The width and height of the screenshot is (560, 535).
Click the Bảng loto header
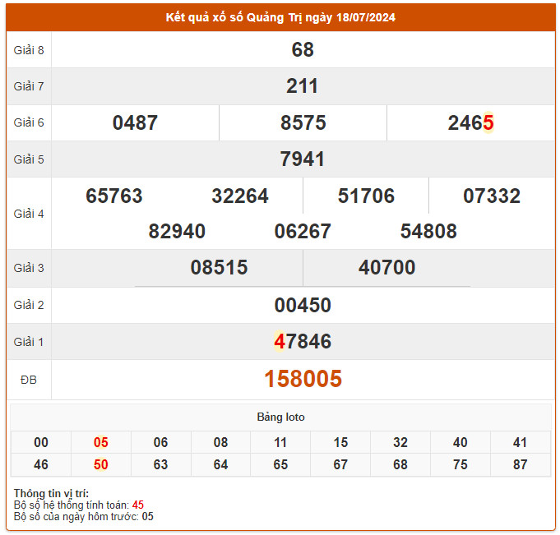pos(280,417)
